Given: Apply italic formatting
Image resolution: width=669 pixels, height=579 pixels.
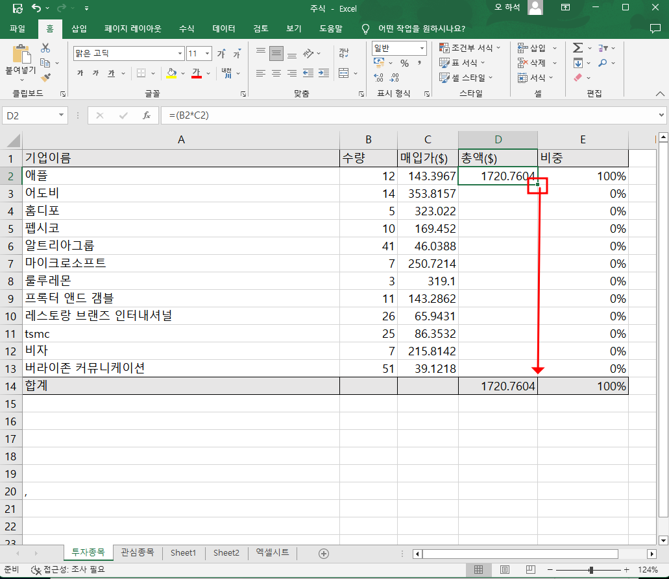Looking at the screenshot, I should click(x=95, y=73).
